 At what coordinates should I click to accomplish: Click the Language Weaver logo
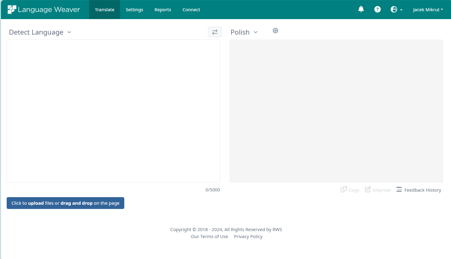[x=44, y=9]
